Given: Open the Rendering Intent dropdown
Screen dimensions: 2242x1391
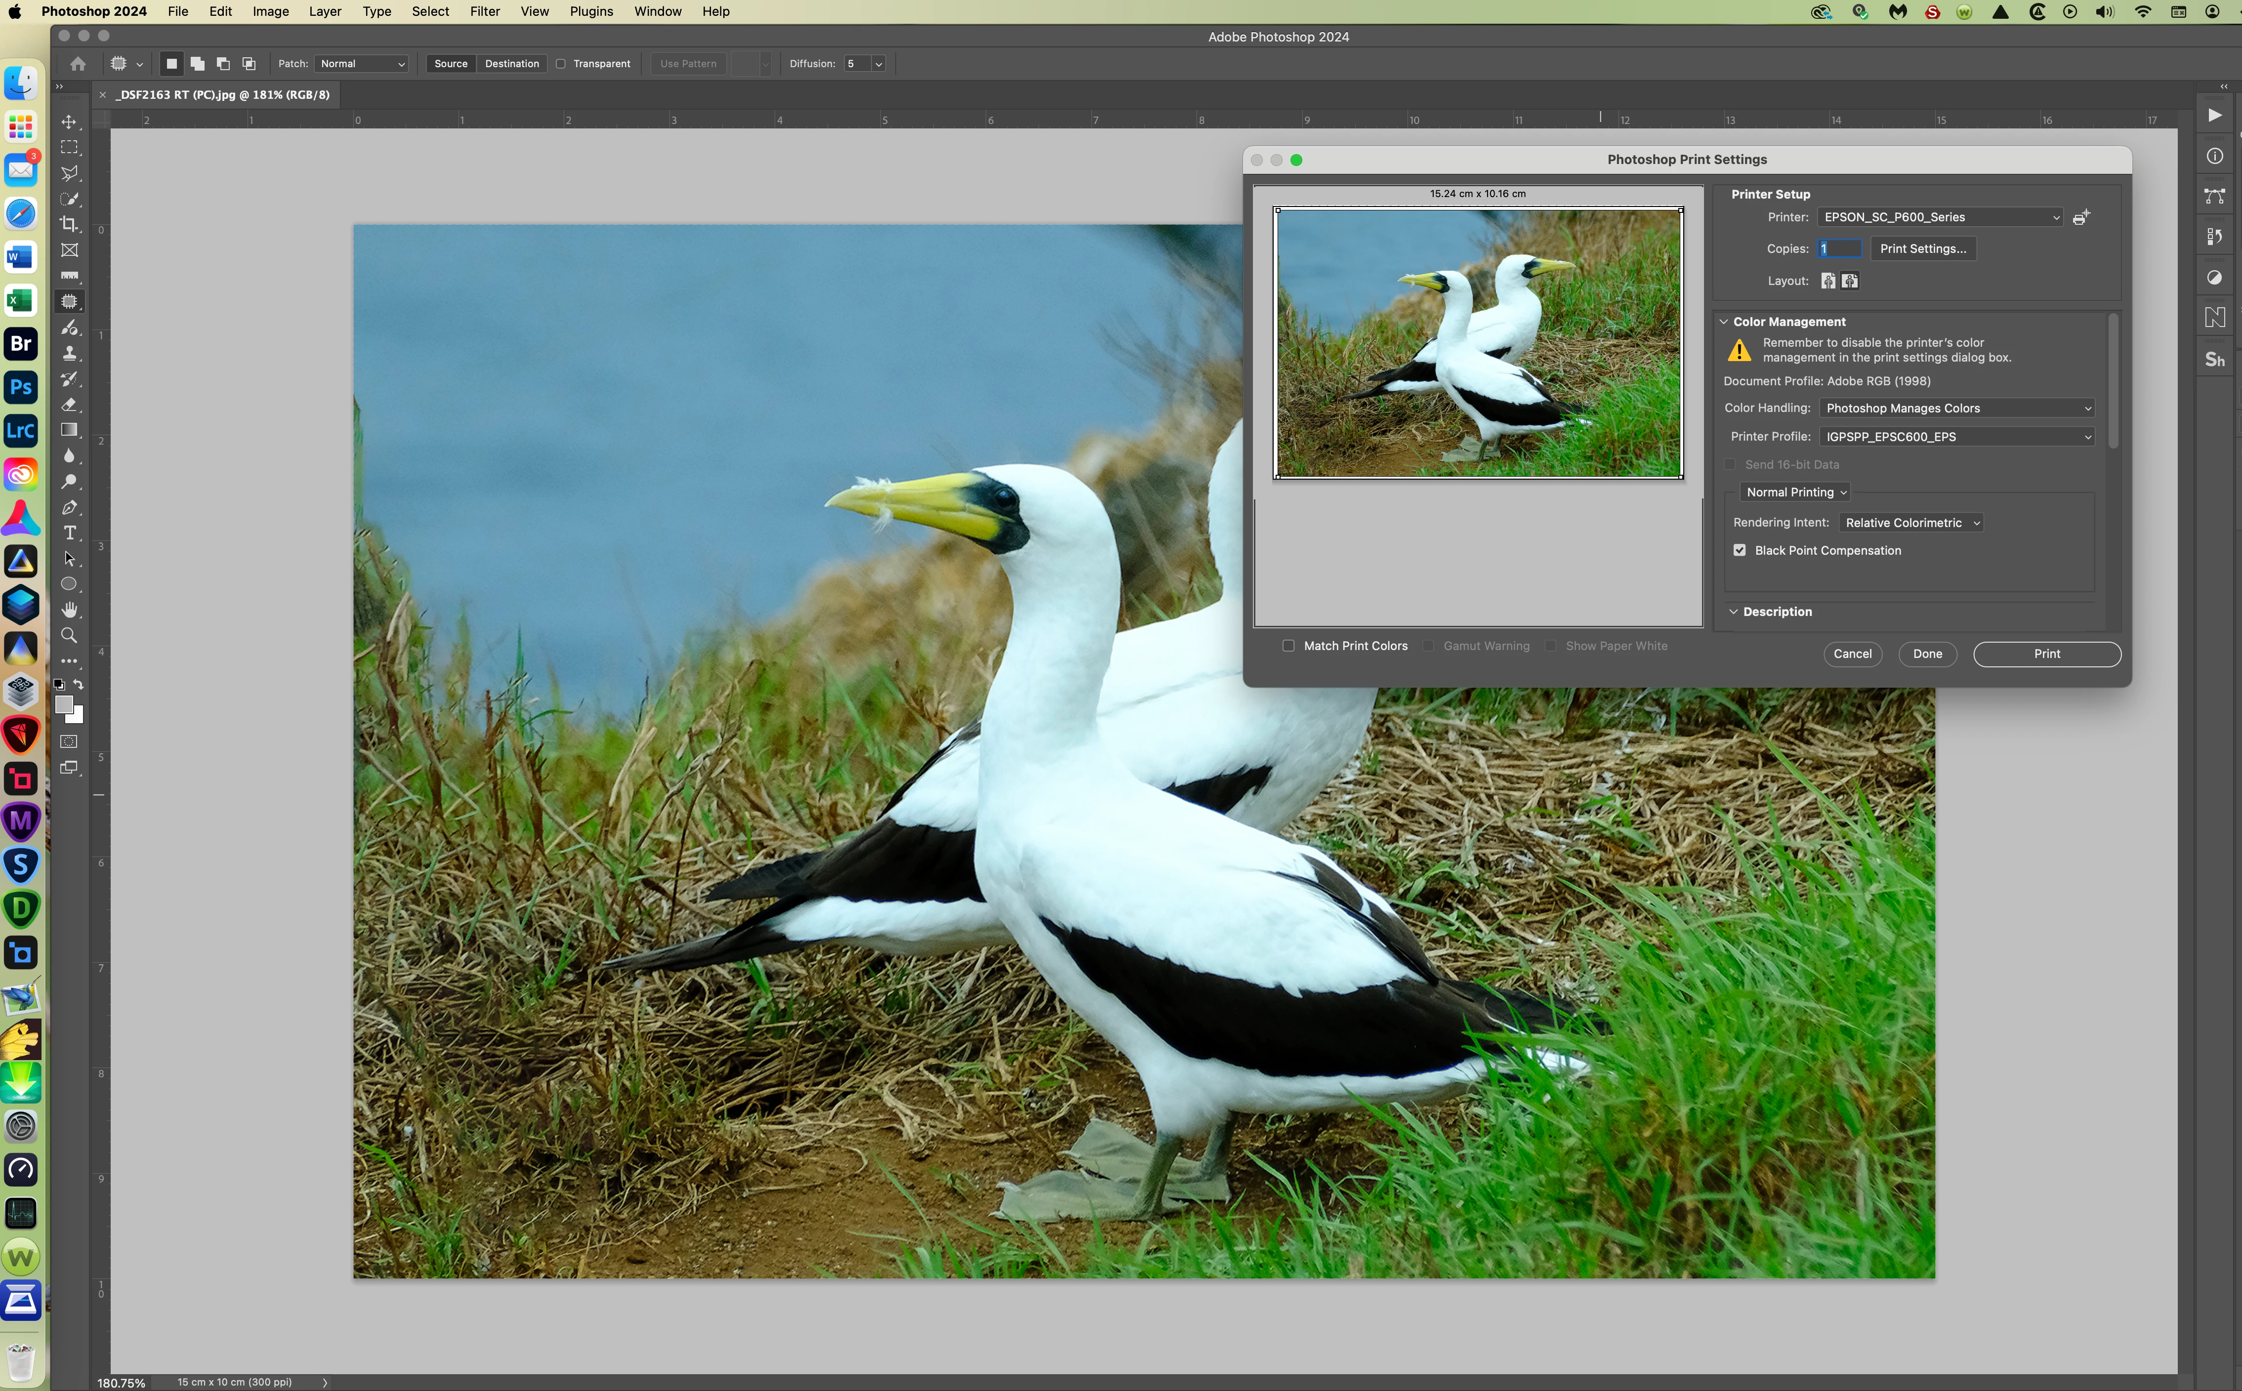Looking at the screenshot, I should click(1911, 523).
